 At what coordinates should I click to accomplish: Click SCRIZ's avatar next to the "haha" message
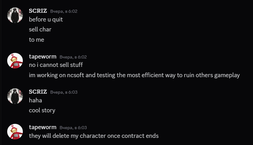pos(15,96)
